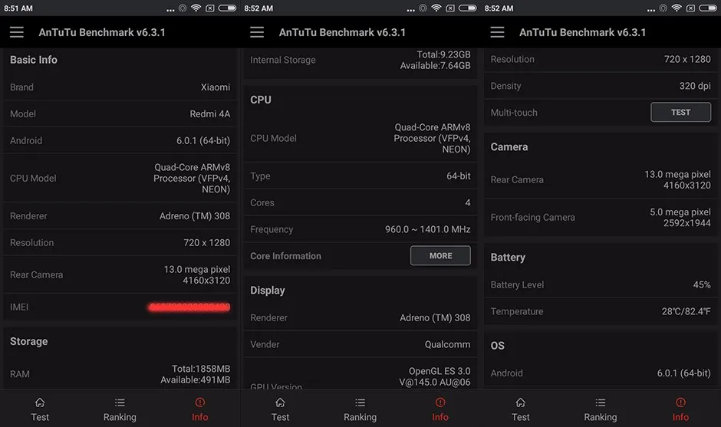This screenshot has width=721, height=427.
Task: Select Front-facing Camera 5.0 mega pixel
Action: [680, 212]
